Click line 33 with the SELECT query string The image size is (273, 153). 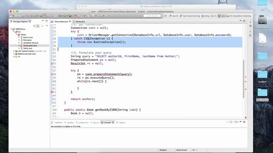(125, 56)
